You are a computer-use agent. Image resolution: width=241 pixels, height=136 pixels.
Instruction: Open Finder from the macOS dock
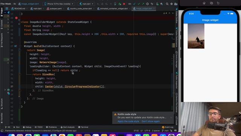click(x=12, y=135)
